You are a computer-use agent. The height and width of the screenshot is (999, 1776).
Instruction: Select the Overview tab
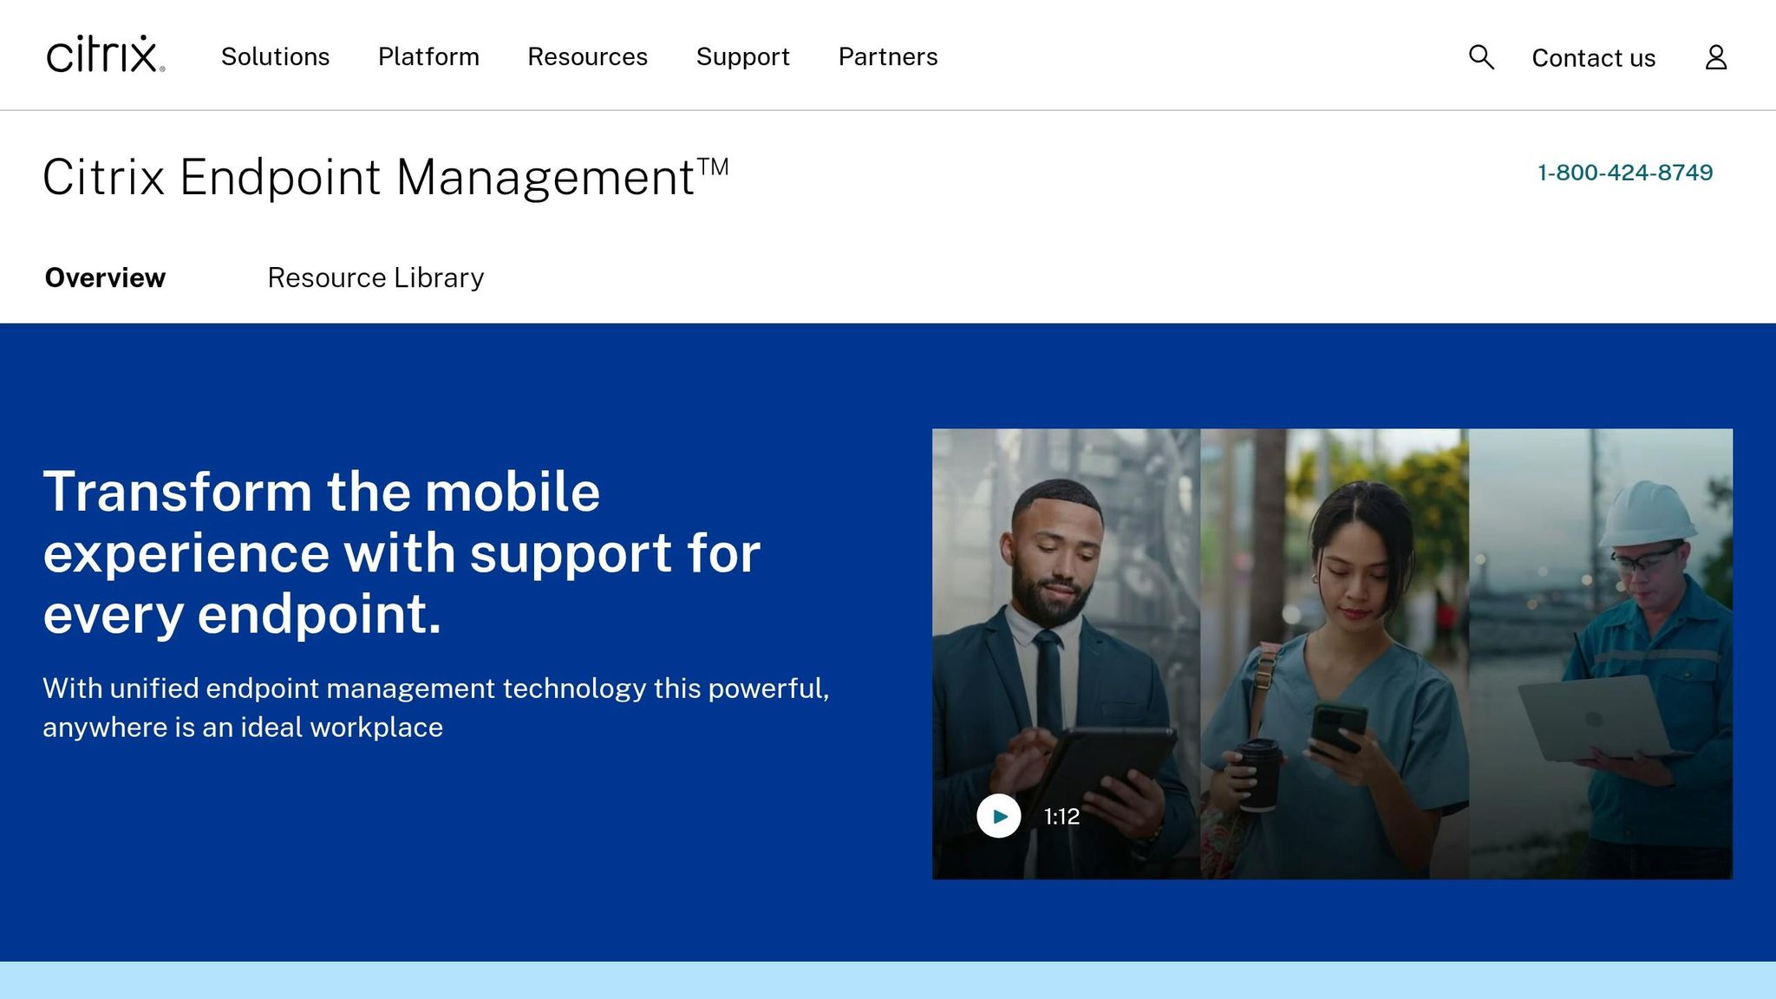[x=104, y=277]
